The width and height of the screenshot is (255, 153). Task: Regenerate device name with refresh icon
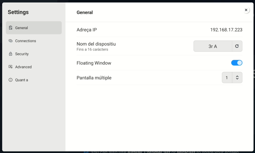tap(237, 46)
